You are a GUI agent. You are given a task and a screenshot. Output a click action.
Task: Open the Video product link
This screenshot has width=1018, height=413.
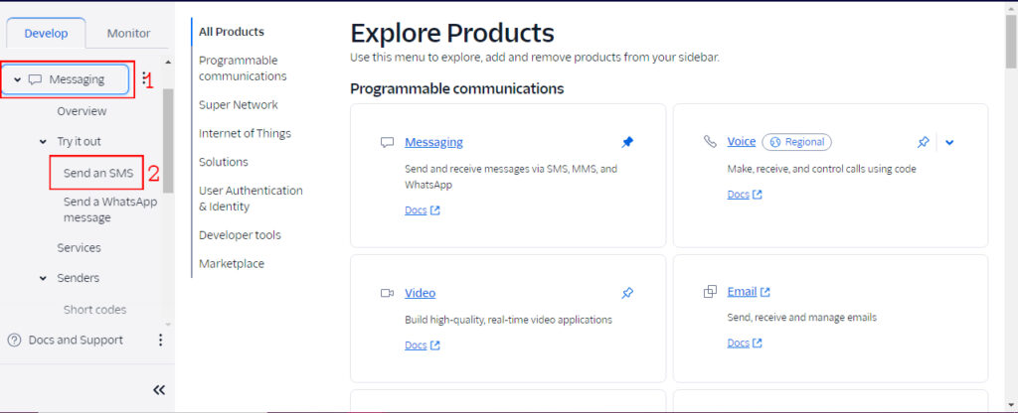421,293
